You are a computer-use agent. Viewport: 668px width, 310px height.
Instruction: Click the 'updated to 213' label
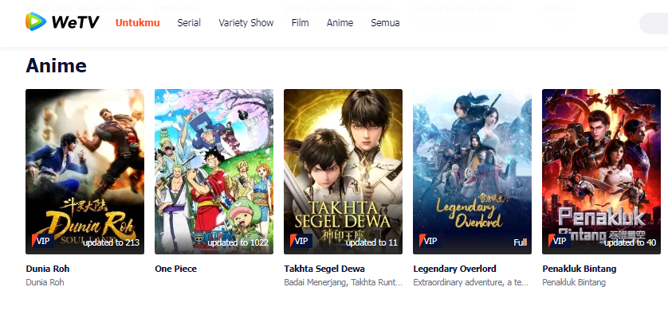pos(111,242)
